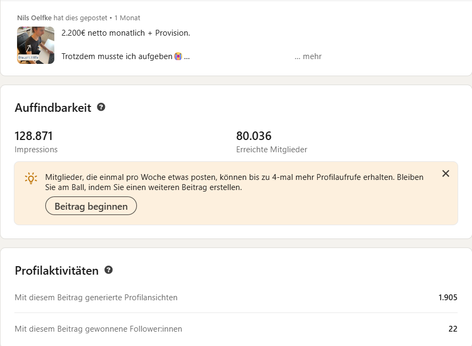472x346 pixels.
Task: Select the 1.905 profile views value
Action: [447, 298]
